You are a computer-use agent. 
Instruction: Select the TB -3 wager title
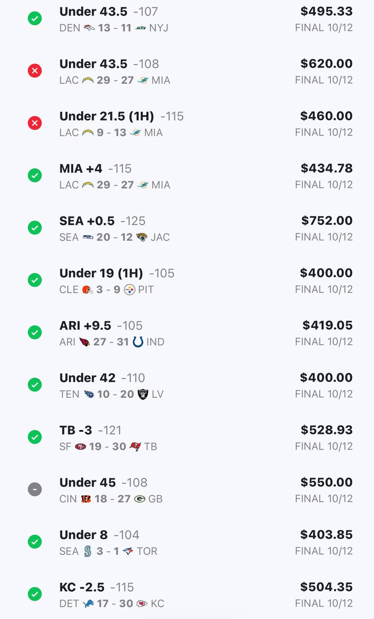pos(76,430)
